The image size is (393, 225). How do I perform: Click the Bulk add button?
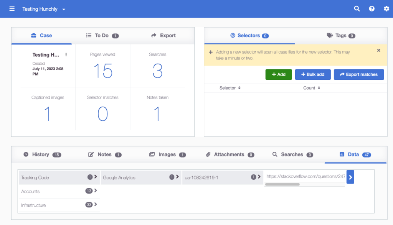point(312,74)
